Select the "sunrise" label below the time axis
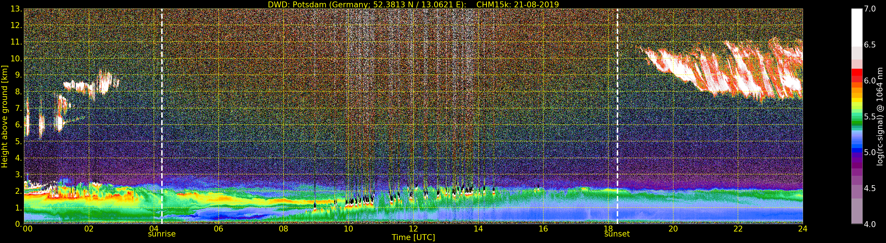The width and height of the screenshot is (886, 243). pos(162,234)
